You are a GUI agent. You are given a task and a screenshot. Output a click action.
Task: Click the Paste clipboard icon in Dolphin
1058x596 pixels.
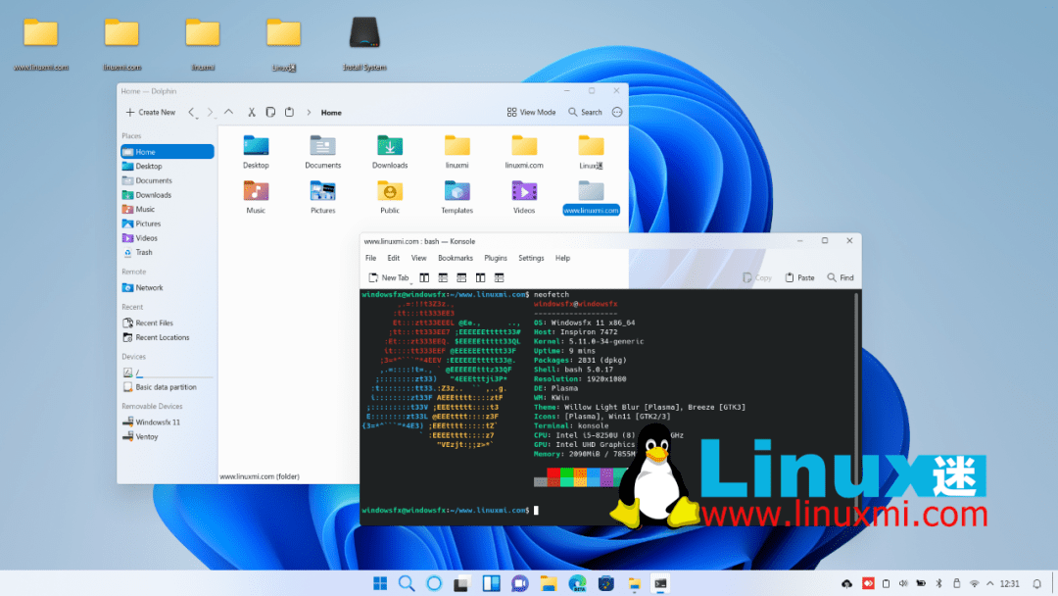(x=289, y=112)
